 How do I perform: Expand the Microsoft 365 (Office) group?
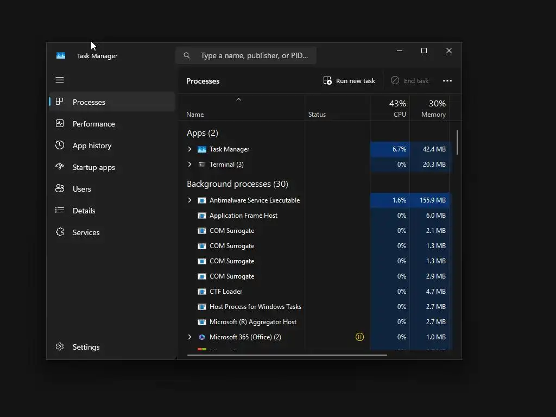(x=189, y=337)
